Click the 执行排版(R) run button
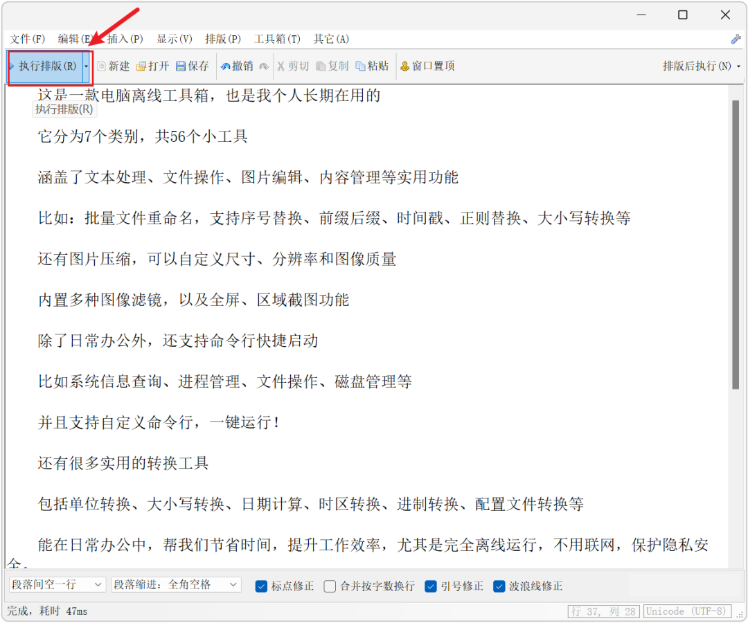The image size is (748, 623). 46,66
